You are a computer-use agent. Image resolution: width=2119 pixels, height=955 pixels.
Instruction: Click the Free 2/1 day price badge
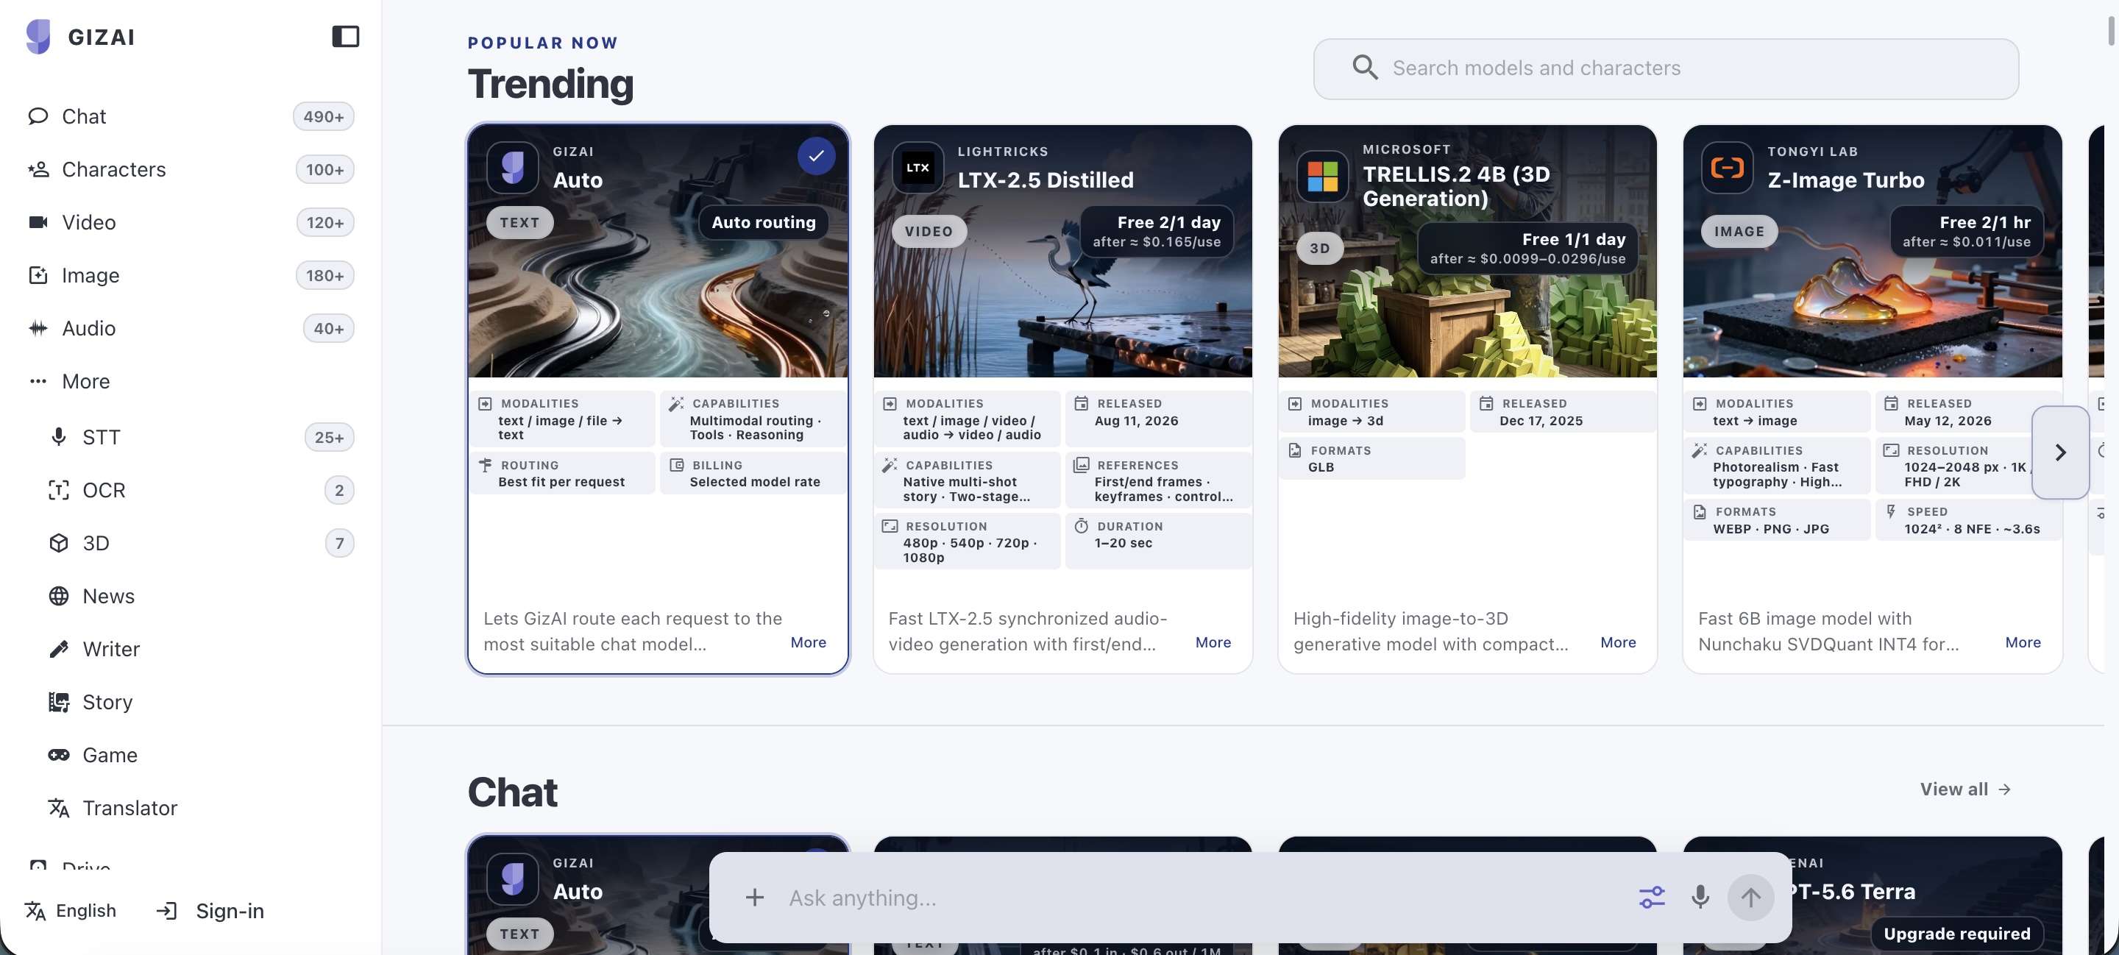(x=1157, y=231)
